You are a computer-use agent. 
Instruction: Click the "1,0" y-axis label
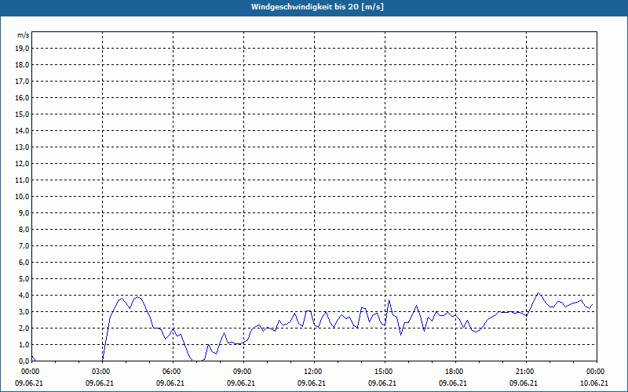click(24, 345)
